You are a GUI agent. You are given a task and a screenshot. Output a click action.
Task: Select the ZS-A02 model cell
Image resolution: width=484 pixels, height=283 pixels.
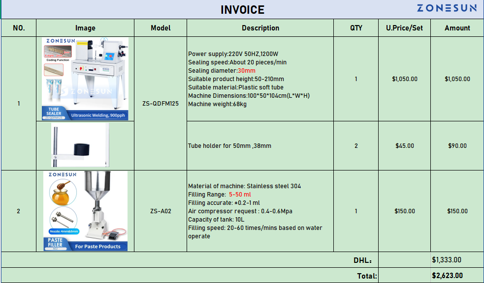[161, 211]
